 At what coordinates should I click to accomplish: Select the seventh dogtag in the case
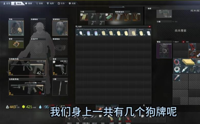click(x=125, y=32)
